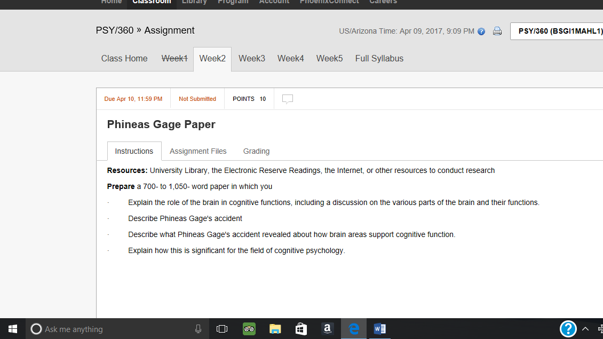603x339 pixels.
Task: Launch the Windows Store taskbar icon
Action: [x=301, y=329]
